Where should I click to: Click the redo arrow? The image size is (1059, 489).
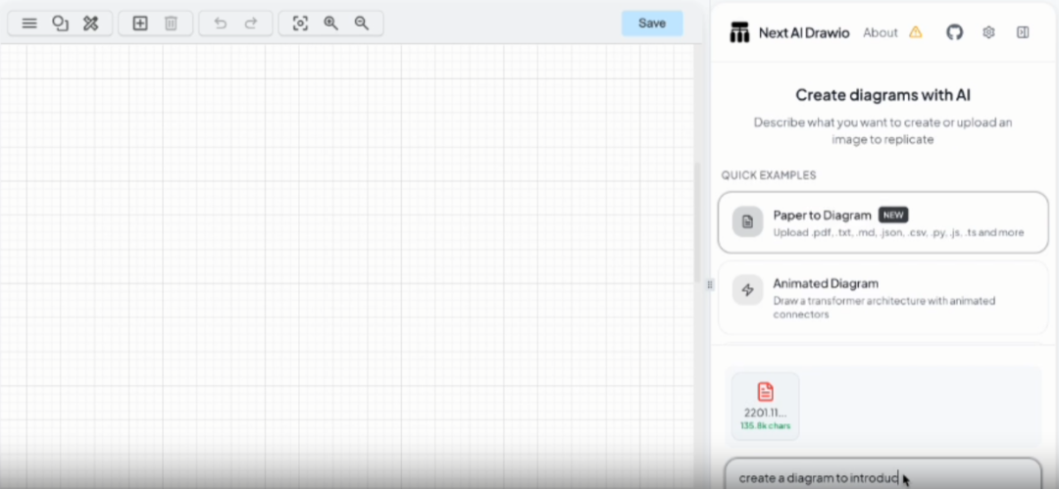click(x=251, y=24)
